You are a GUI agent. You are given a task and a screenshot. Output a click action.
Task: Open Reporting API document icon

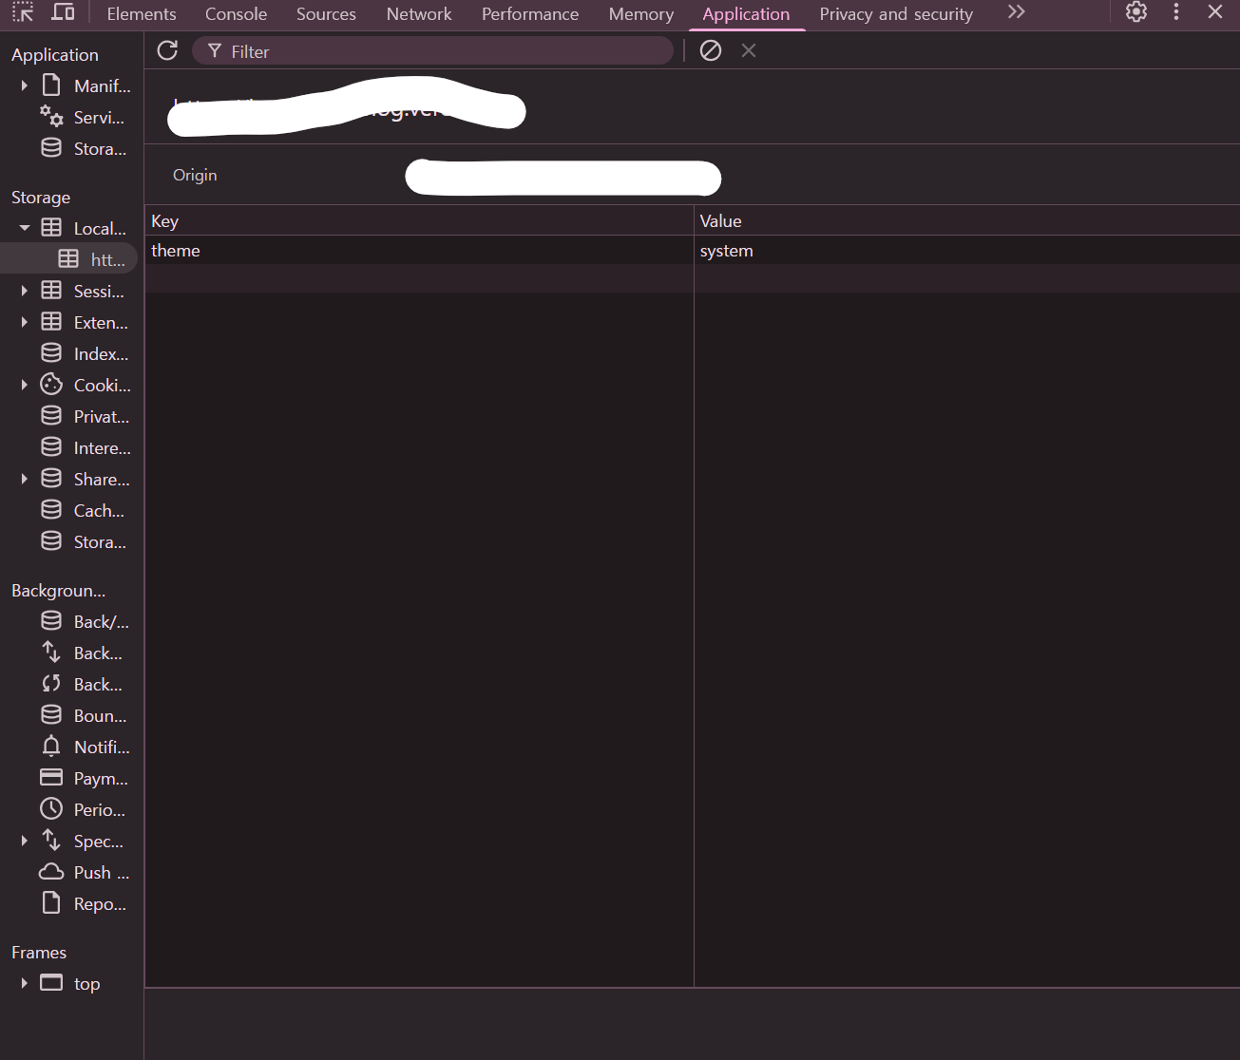pos(51,902)
